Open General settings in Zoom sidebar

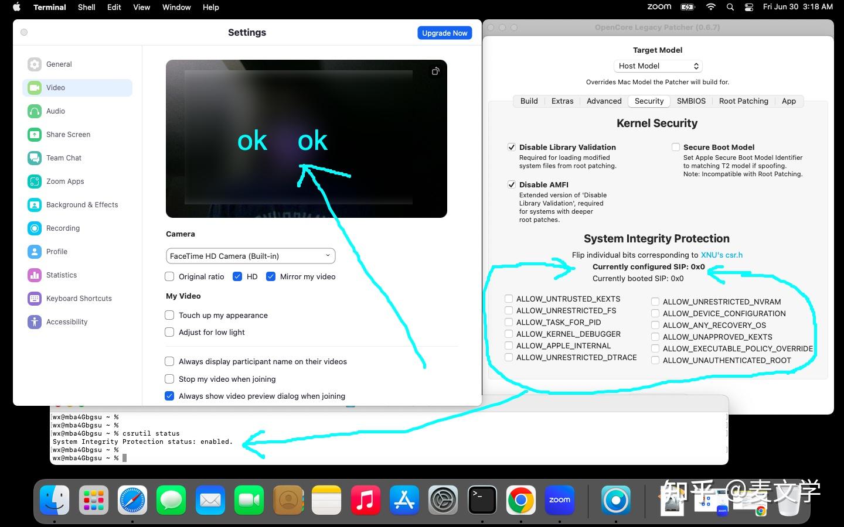point(77,64)
